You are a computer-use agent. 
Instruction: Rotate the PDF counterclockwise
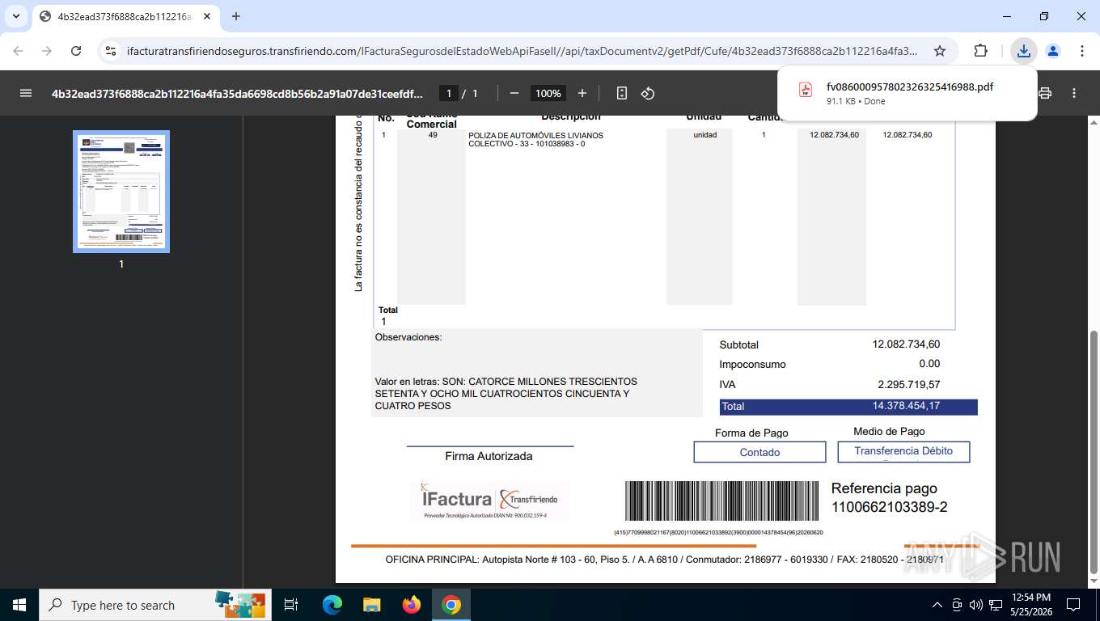[648, 93]
